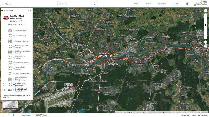Select Flieden Bahnhof stop
The height and width of the screenshot is (117, 209).
(20, 36)
